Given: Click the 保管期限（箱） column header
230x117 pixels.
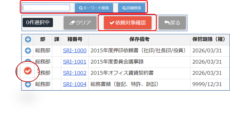Looking at the screenshot, I should click(x=210, y=39).
